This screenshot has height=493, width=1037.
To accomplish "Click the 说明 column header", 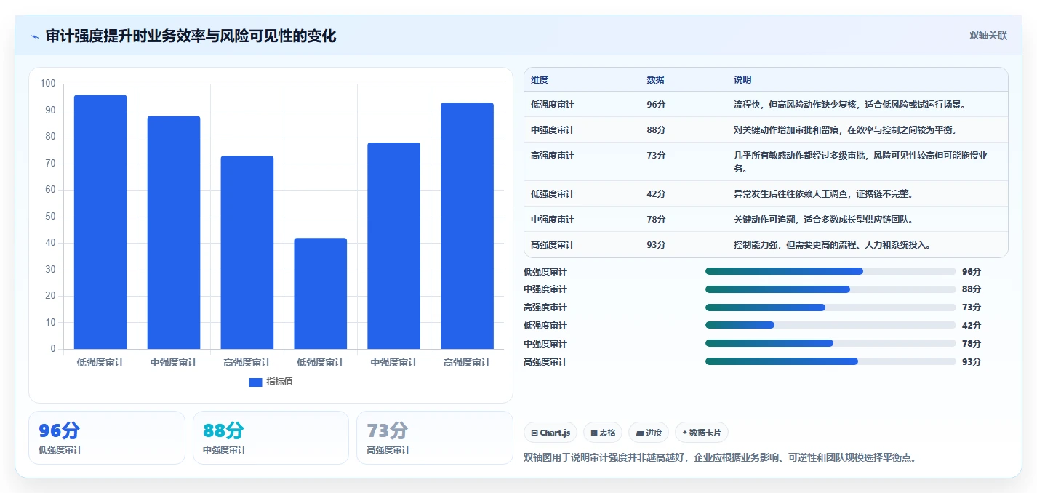I will point(742,80).
